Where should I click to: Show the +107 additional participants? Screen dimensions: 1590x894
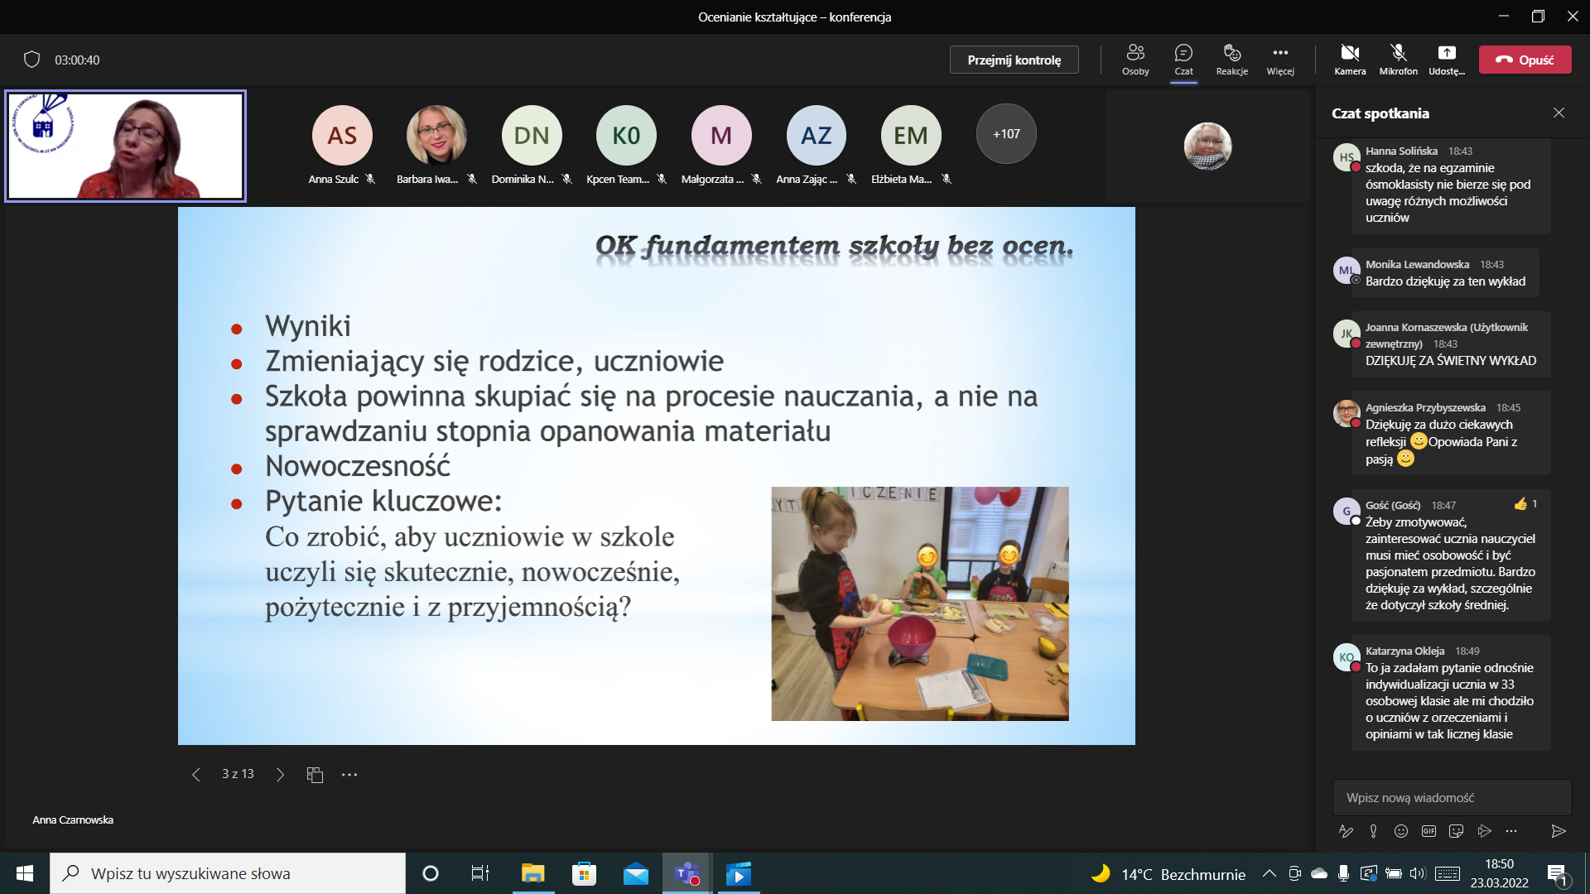1006,133
